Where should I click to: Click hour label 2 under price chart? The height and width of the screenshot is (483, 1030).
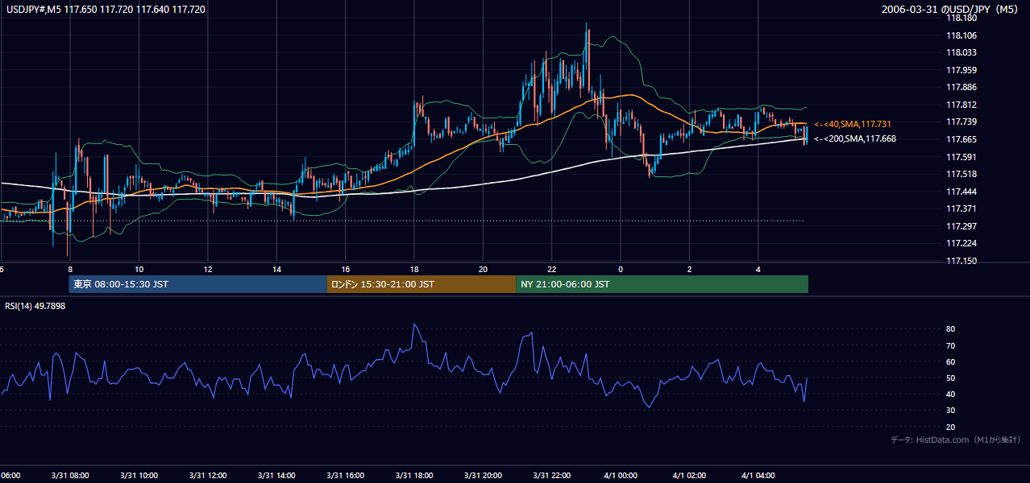coord(689,269)
